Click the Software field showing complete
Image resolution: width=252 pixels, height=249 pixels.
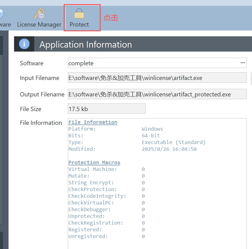[157, 63]
